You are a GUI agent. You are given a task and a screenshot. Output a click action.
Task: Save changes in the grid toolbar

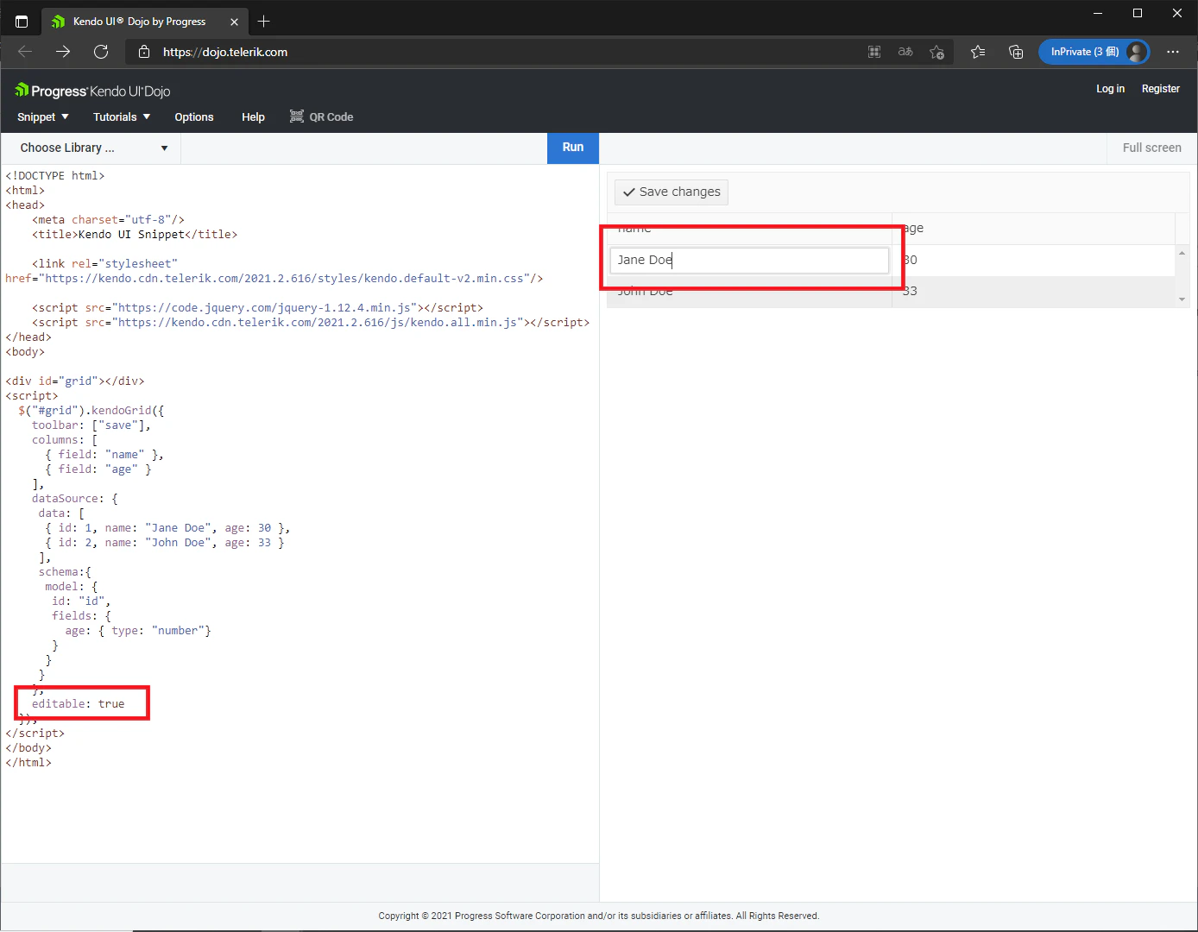(672, 192)
